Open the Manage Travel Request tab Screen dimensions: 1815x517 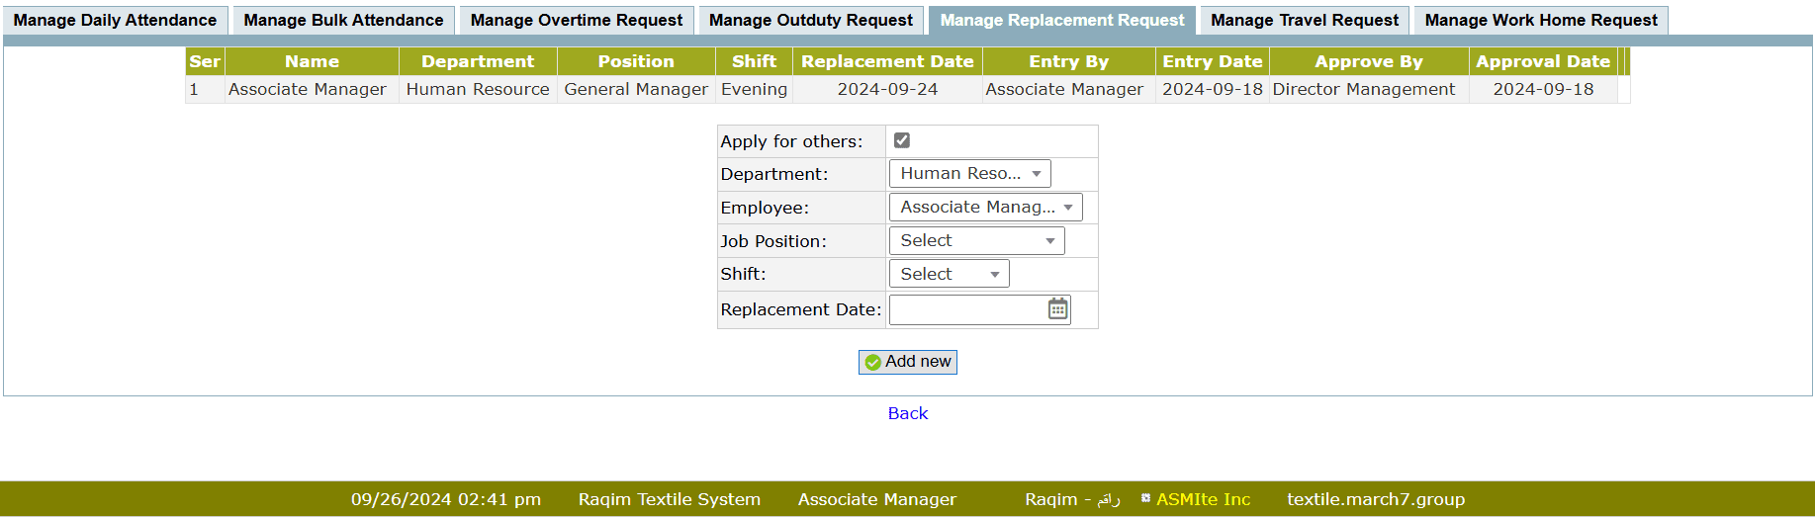pos(1305,20)
